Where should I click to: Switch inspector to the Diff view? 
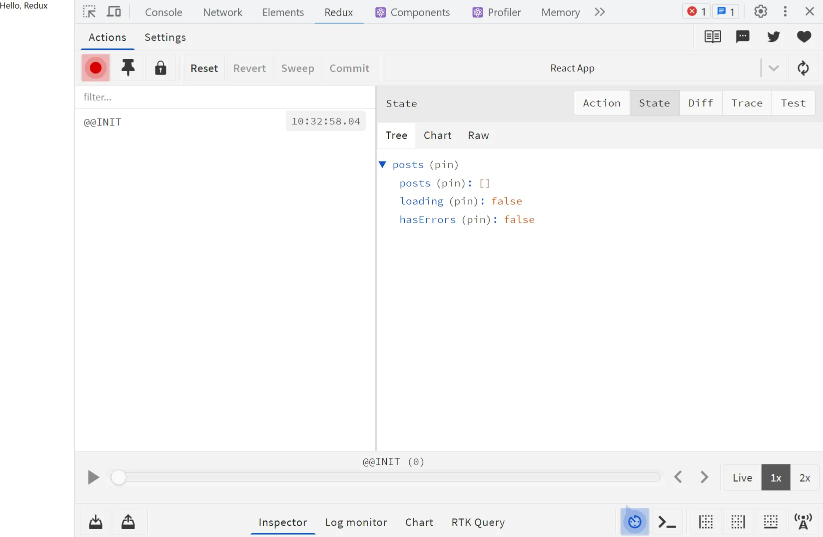(701, 103)
